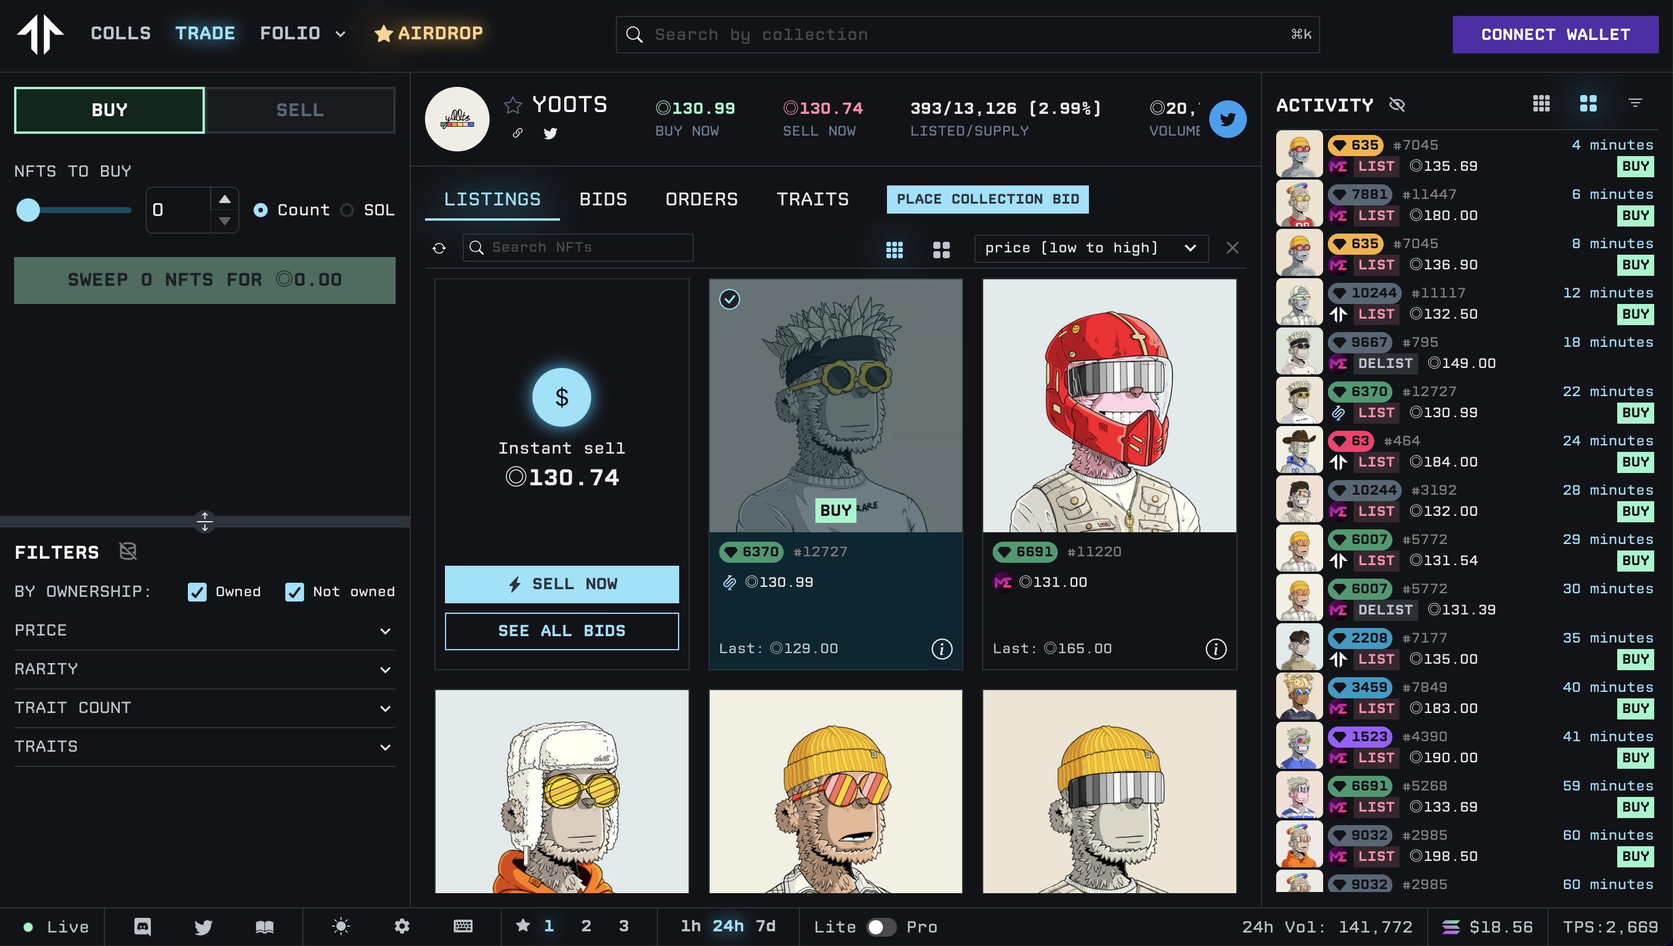Open the small YOOTS Twitter icon
The height and width of the screenshot is (946, 1673).
point(550,133)
